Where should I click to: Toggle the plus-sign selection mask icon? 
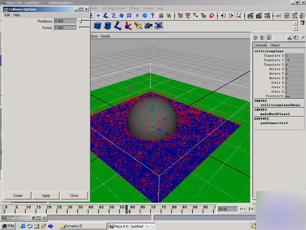click(x=98, y=16)
